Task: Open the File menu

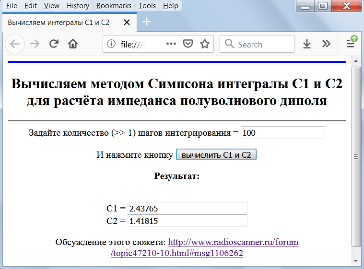Action: [x=12, y=6]
